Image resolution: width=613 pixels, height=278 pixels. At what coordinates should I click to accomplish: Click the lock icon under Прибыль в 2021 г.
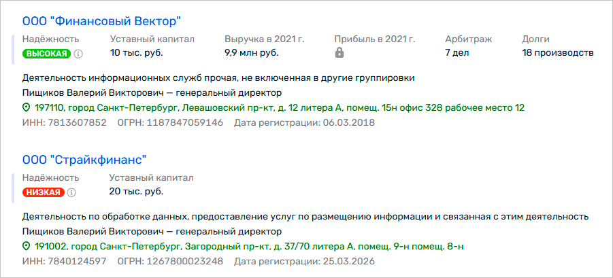coord(339,53)
